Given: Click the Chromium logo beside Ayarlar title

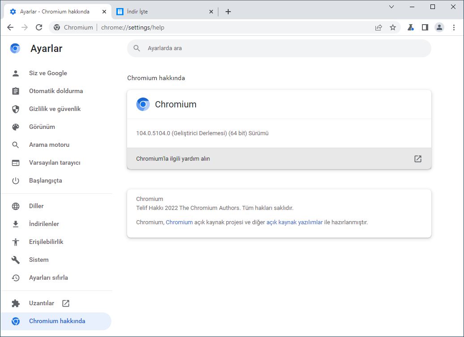Looking at the screenshot, I should click(15, 48).
